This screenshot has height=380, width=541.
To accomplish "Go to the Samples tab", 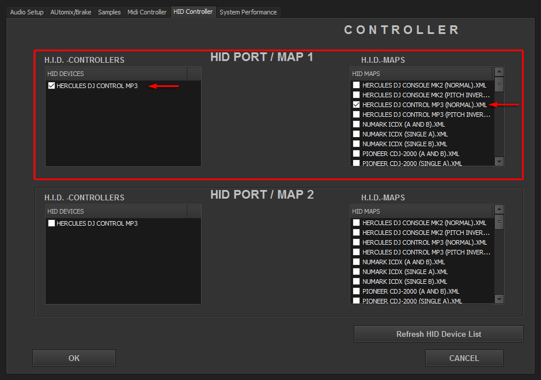I will pos(109,12).
